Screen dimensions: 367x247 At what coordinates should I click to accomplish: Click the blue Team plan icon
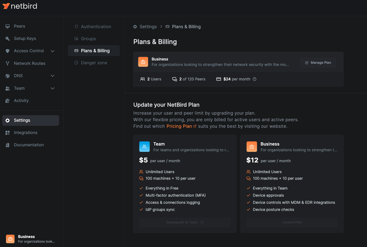tap(145, 147)
